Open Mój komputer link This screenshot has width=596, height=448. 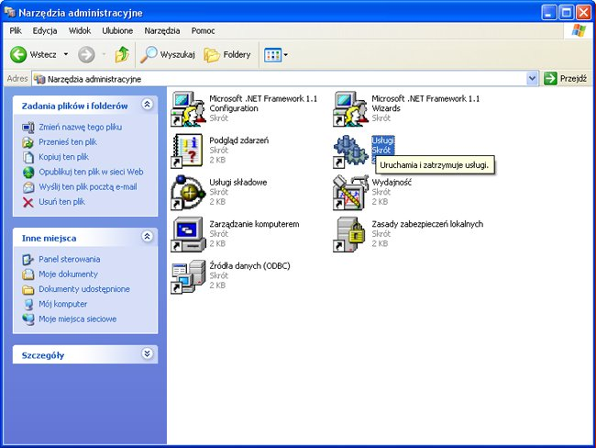point(62,304)
